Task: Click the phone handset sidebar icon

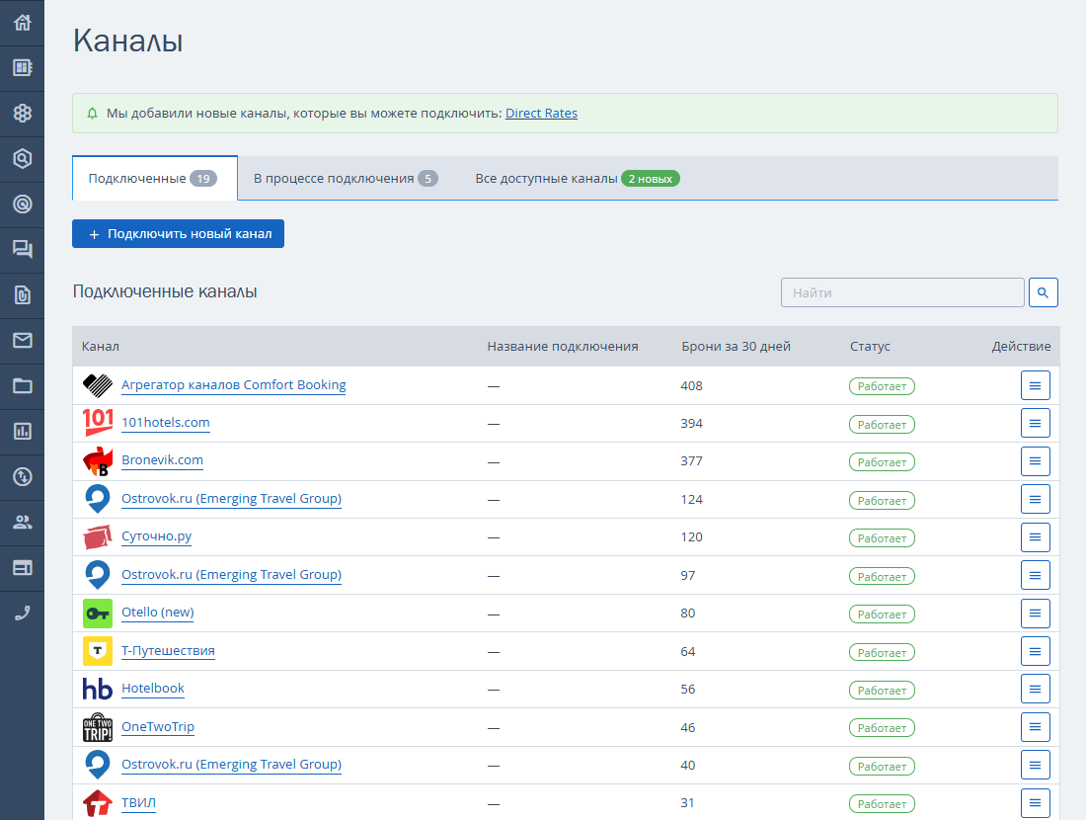Action: tap(22, 613)
